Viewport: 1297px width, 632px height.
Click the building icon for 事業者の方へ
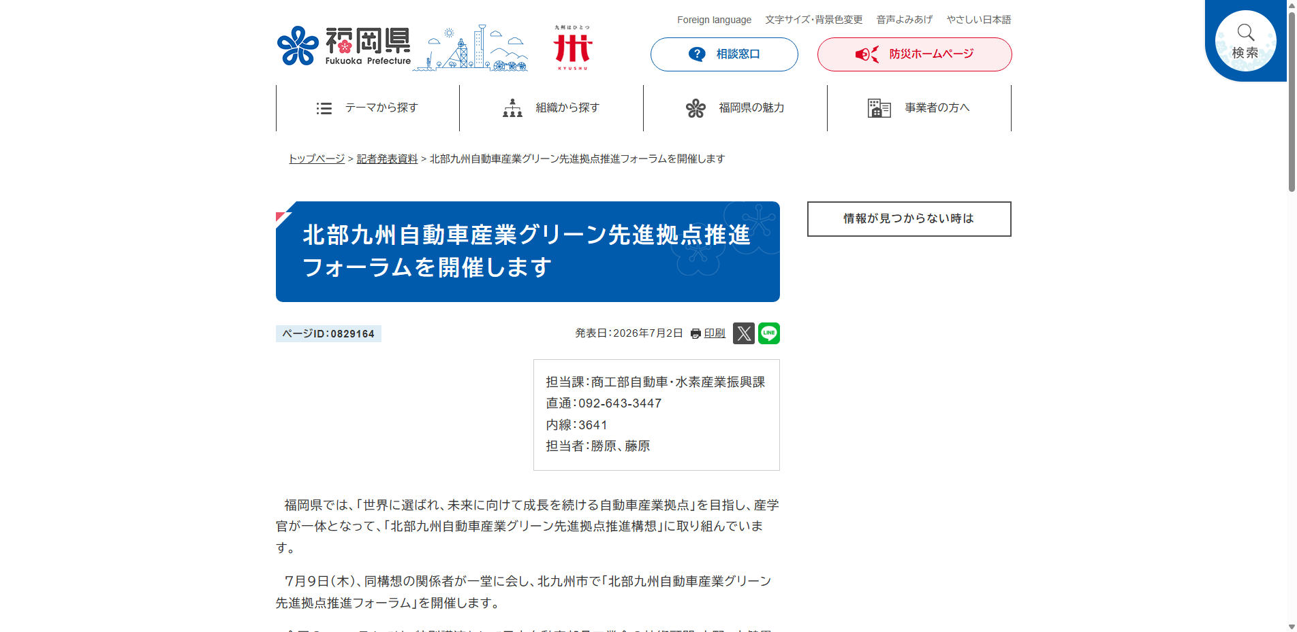(x=879, y=108)
